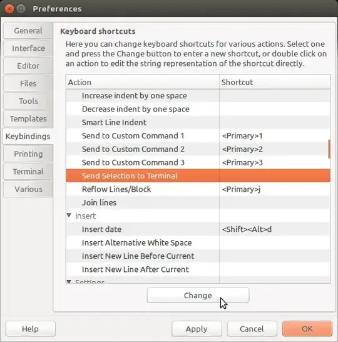Go to the Files tab
338x342 pixels.
(28, 83)
